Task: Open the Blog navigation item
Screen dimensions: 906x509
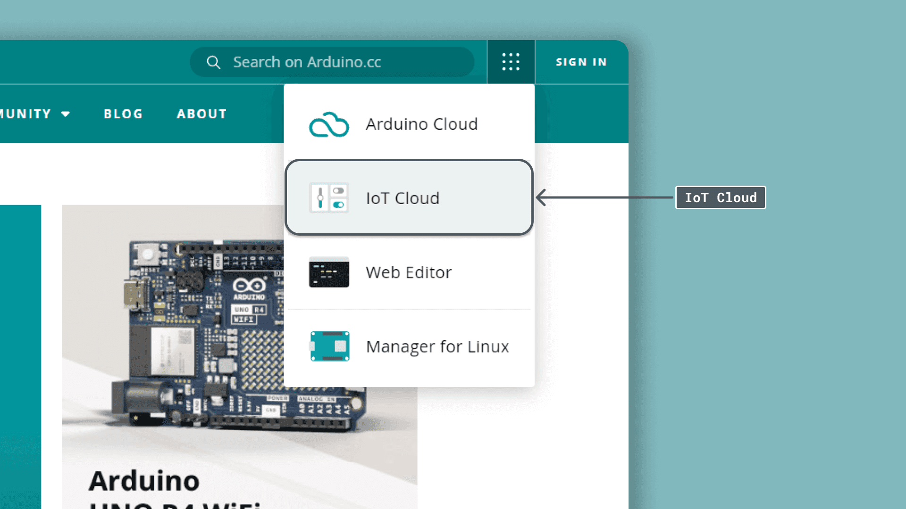Action: click(x=123, y=114)
